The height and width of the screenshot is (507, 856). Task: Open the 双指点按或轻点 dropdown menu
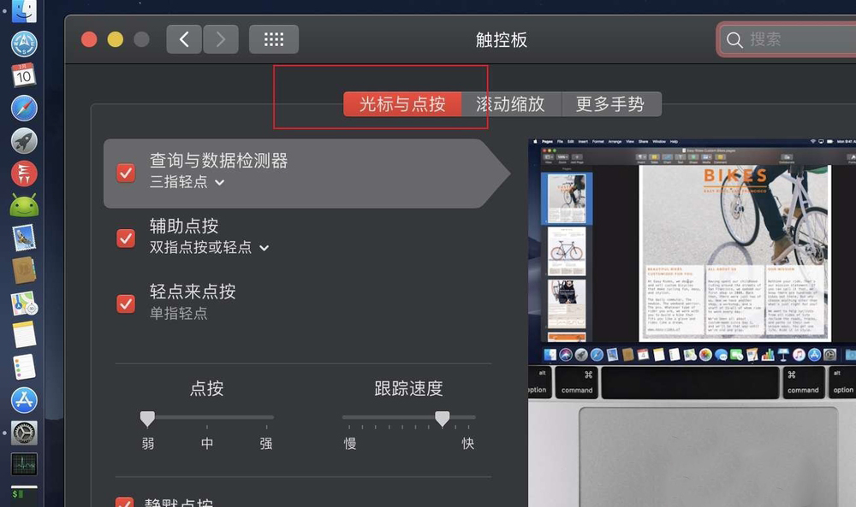[209, 247]
